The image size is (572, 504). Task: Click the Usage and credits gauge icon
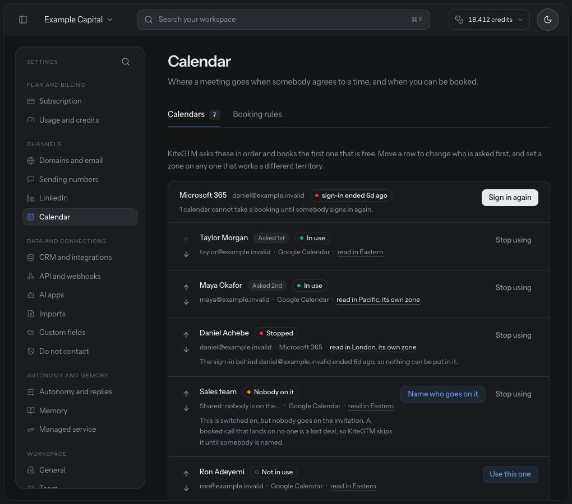pos(31,120)
